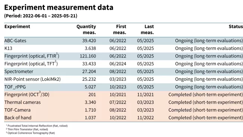Click the Fingerprint (optical, FTIR) row label
243x137 pixels.
point(32,56)
